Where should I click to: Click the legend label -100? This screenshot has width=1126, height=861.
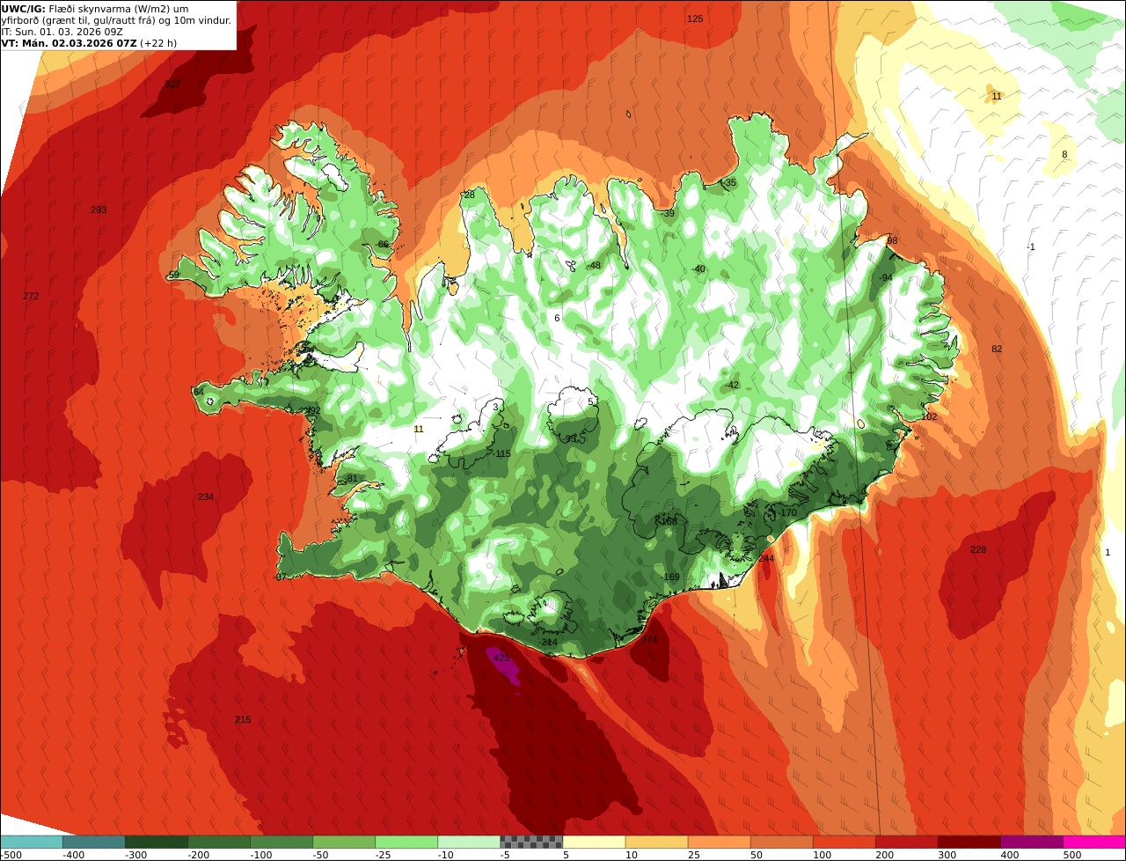261,855
